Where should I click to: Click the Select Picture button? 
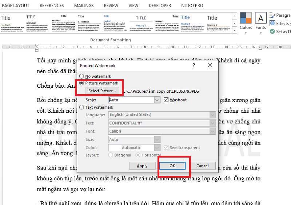click(x=102, y=91)
